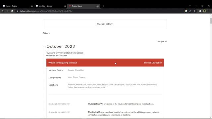Click the [Monitoring] update entry
The height and width of the screenshot is (119, 212).
click(124, 113)
